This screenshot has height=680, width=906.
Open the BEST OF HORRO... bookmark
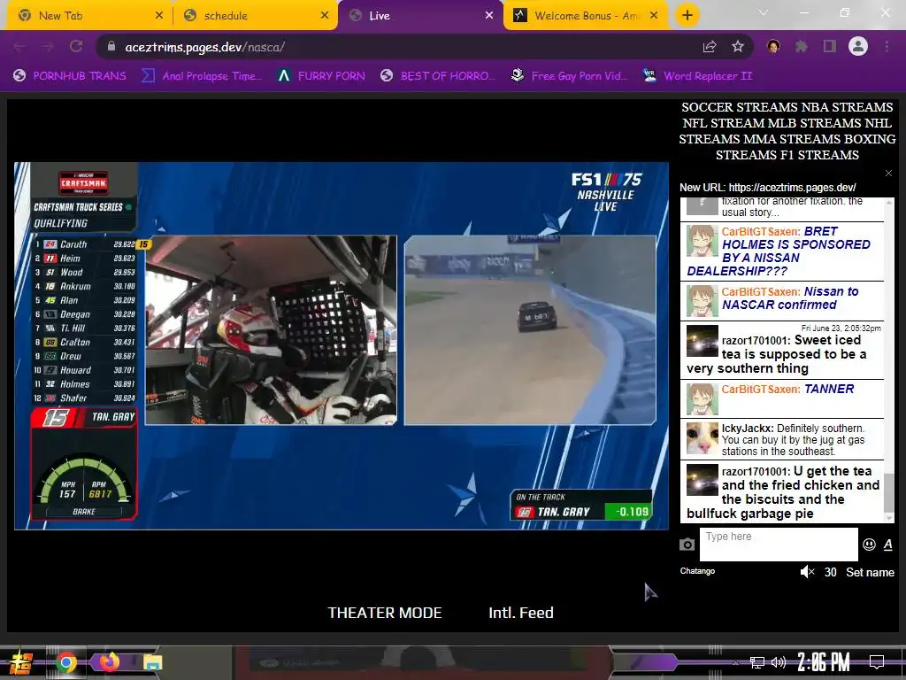[x=439, y=76]
